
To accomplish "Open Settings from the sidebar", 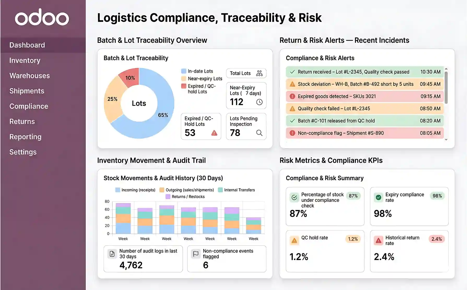I will tap(23, 152).
